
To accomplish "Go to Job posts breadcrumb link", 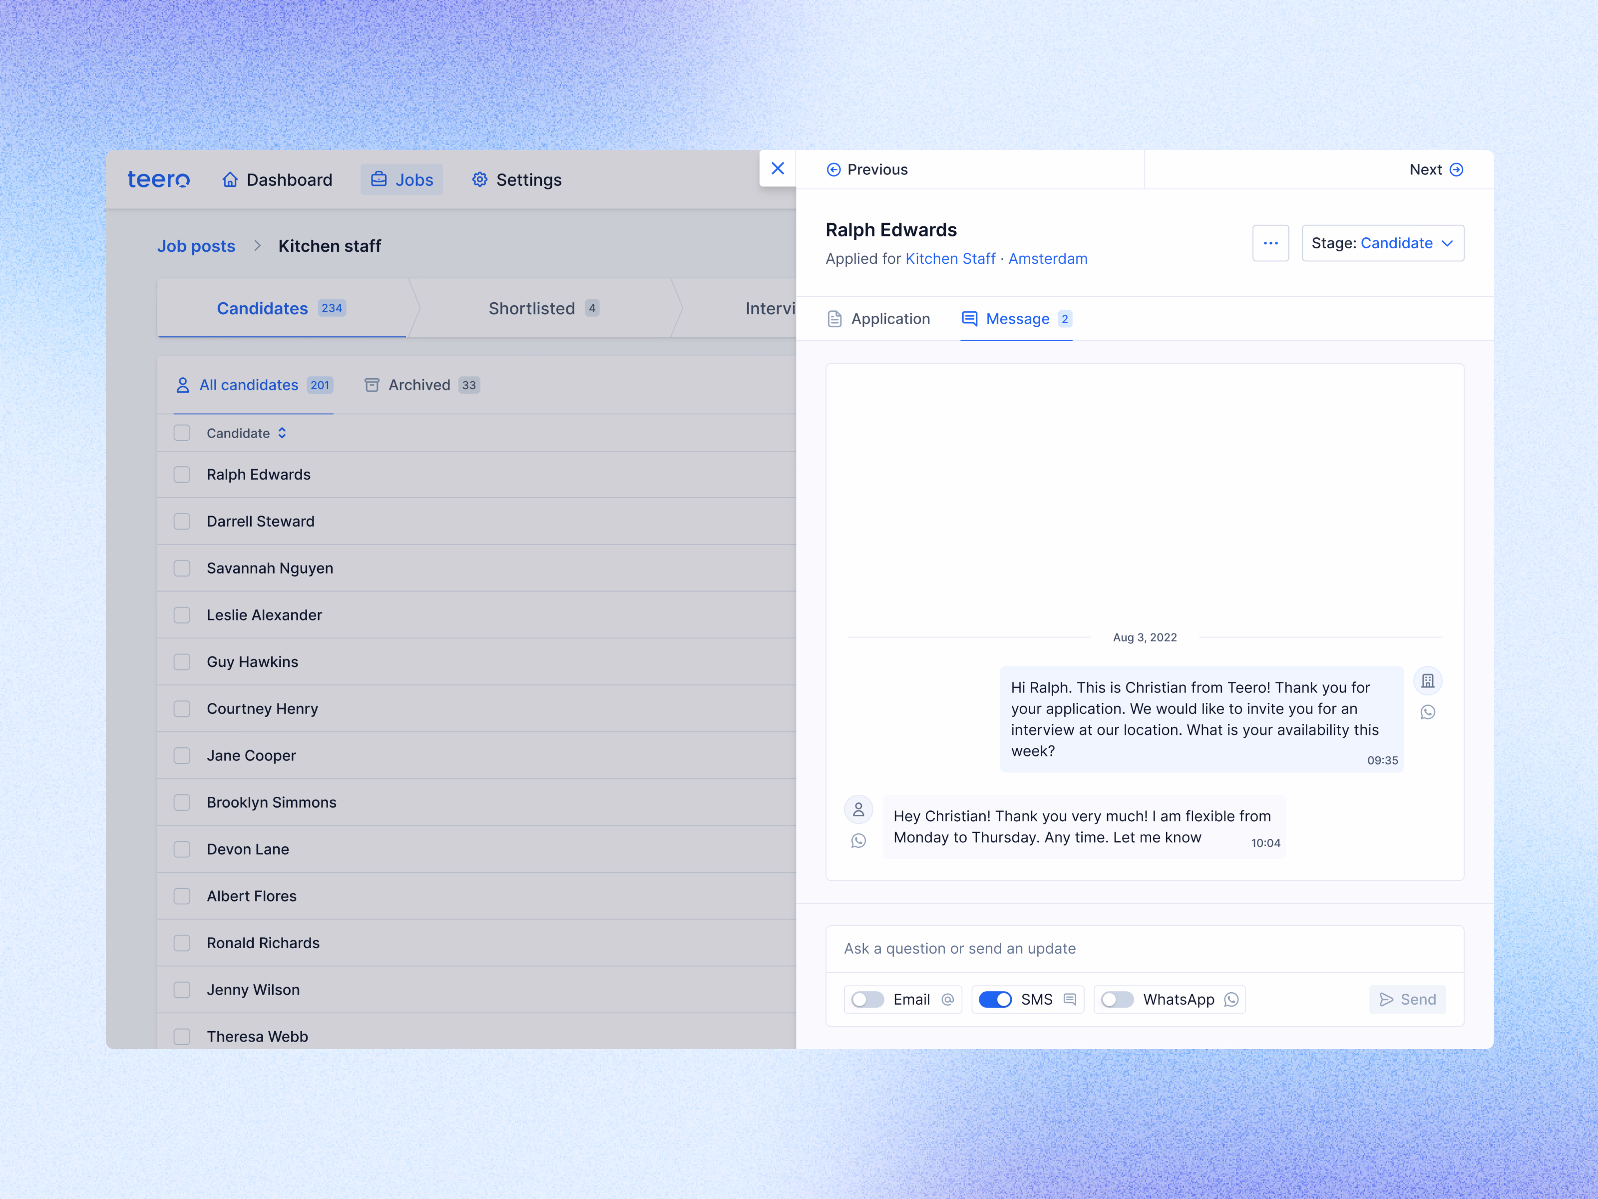I will 196,246.
